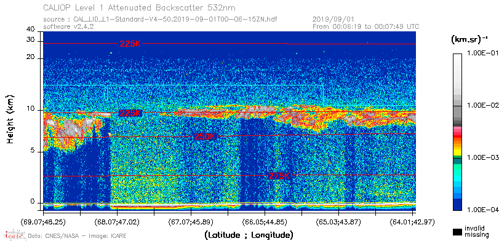
Task: Click the x-axis label '(68.07;47.02)'
Action: (x=117, y=221)
